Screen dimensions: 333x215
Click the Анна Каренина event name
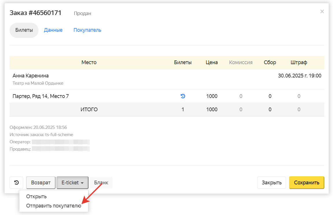coord(31,76)
